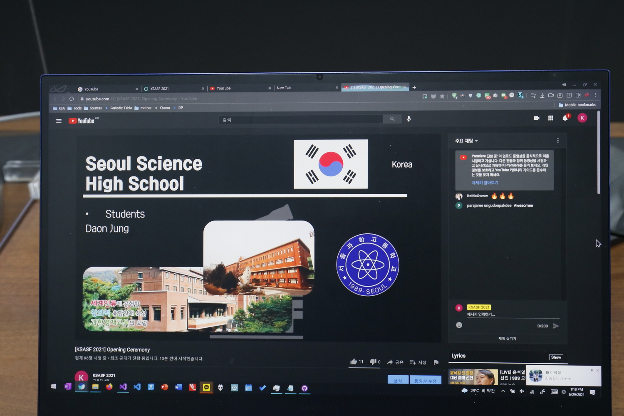Image resolution: width=624 pixels, height=416 pixels.
Task: Open Visual Studio Code from taskbar
Action: (137, 387)
